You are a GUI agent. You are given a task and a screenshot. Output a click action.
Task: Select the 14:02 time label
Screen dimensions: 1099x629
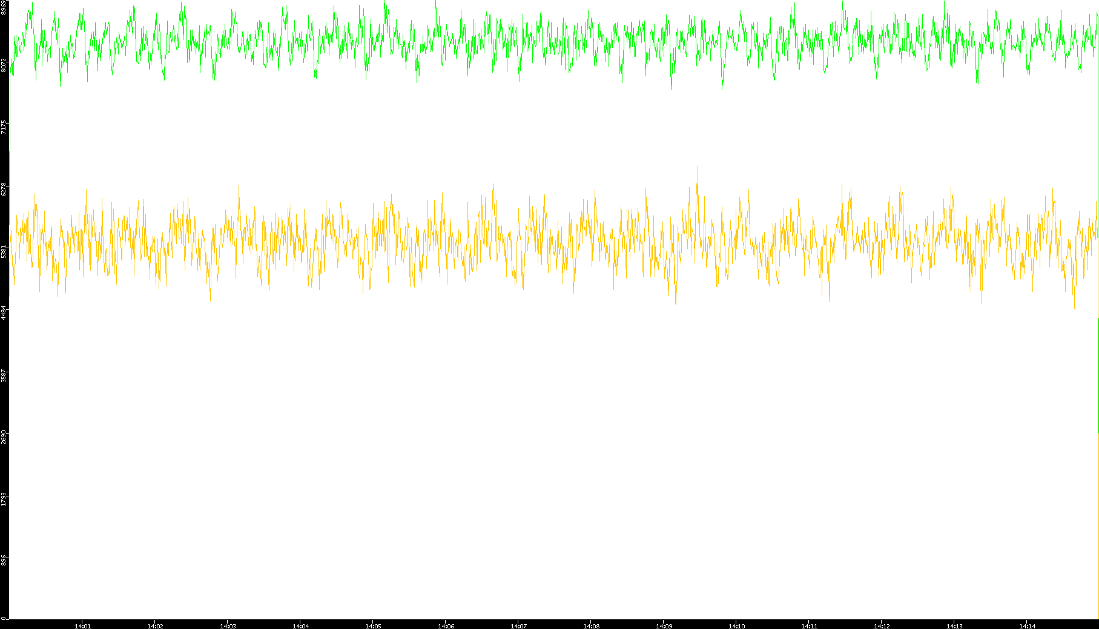coord(155,626)
